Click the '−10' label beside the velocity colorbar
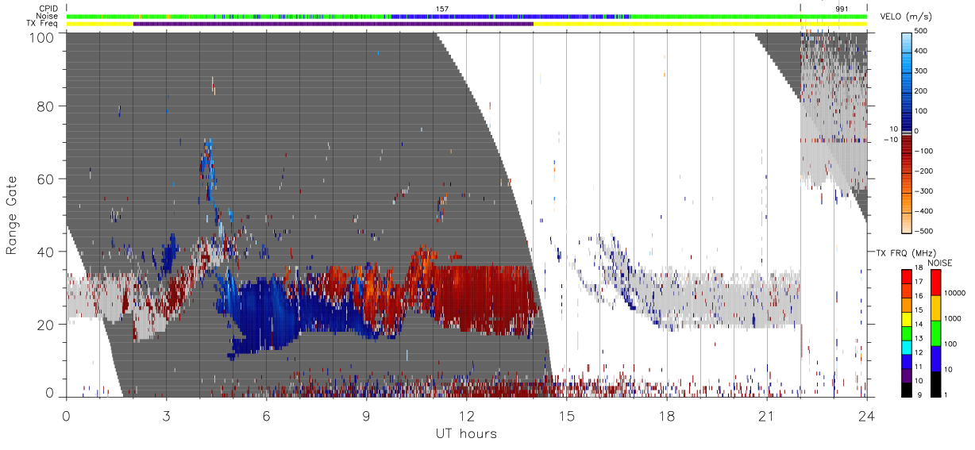975x450 pixels. click(x=889, y=139)
